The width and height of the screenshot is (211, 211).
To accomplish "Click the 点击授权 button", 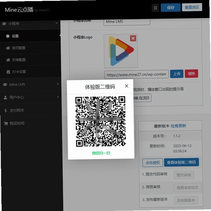I will [x=153, y=163].
